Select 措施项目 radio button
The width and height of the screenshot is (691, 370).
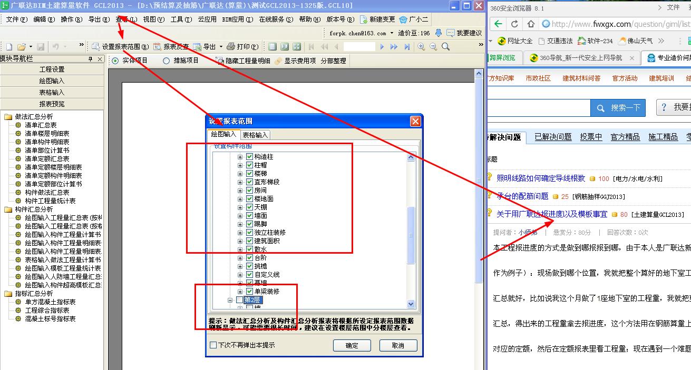click(x=167, y=61)
